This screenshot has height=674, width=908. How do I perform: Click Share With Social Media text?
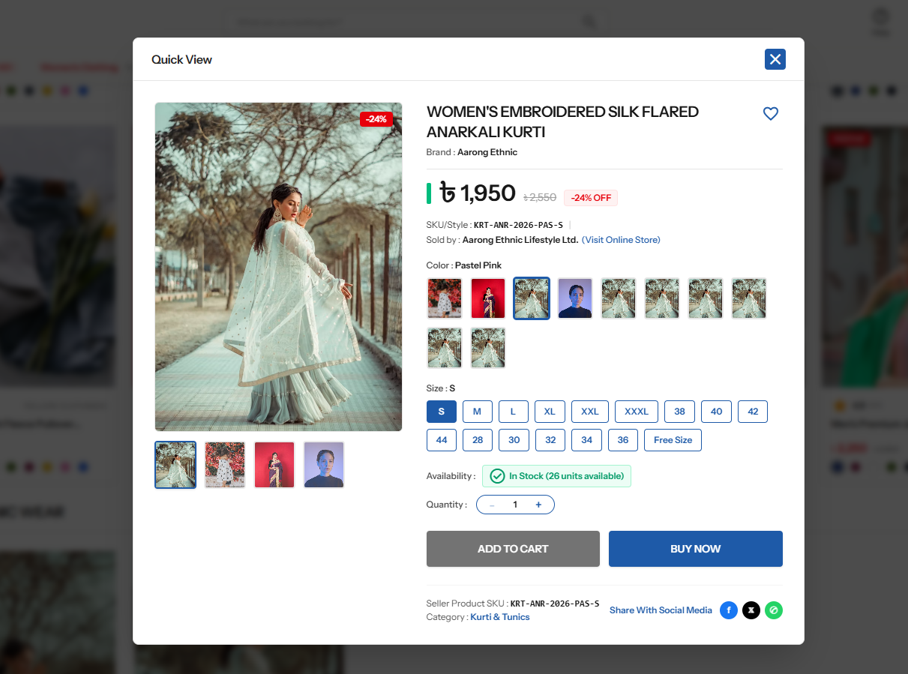(x=661, y=610)
